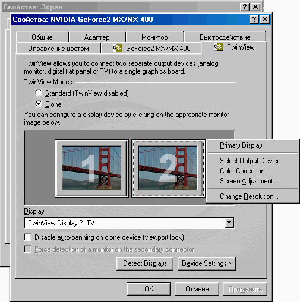
Task: Choose Change Resolution... menu item
Action: coord(252,196)
